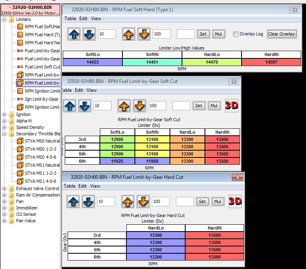This screenshot has height=269, width=306.
Task: Open Edit menu in Soft/Hard window
Action: coord(83,19)
